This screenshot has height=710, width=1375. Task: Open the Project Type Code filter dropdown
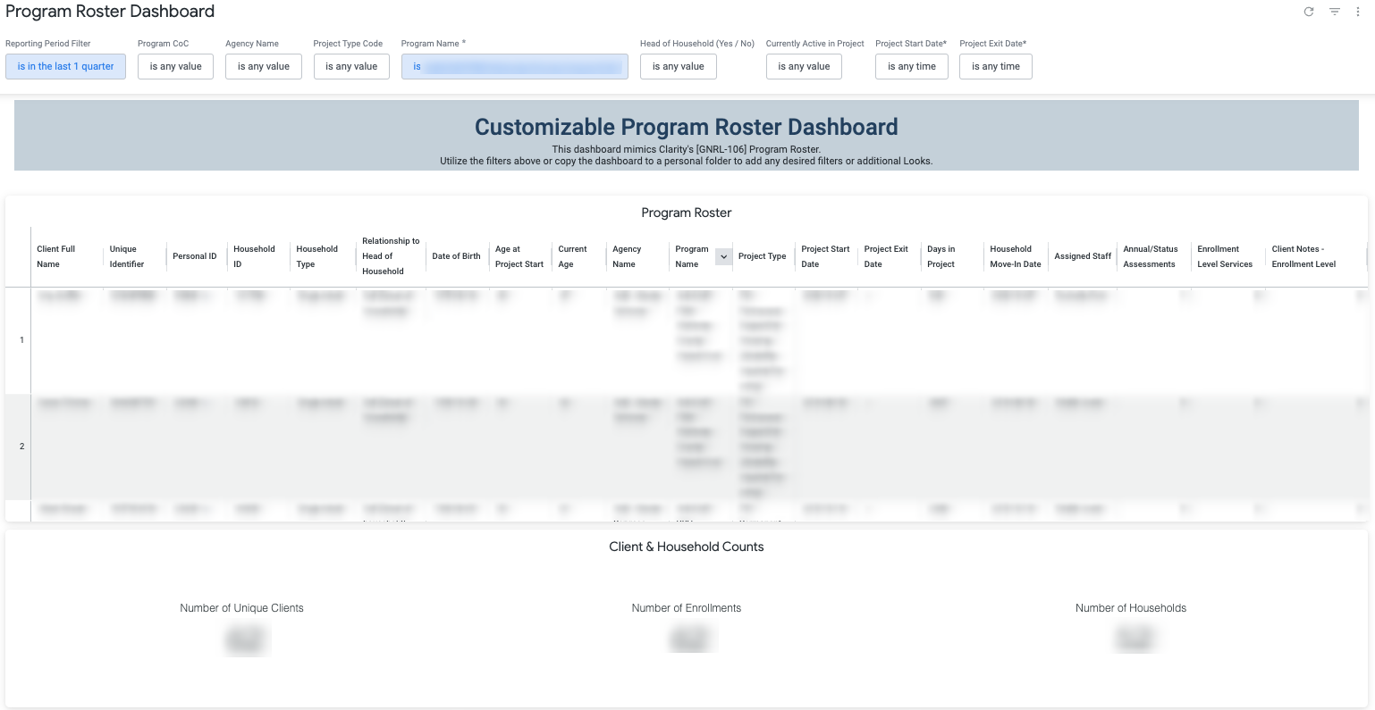351,66
